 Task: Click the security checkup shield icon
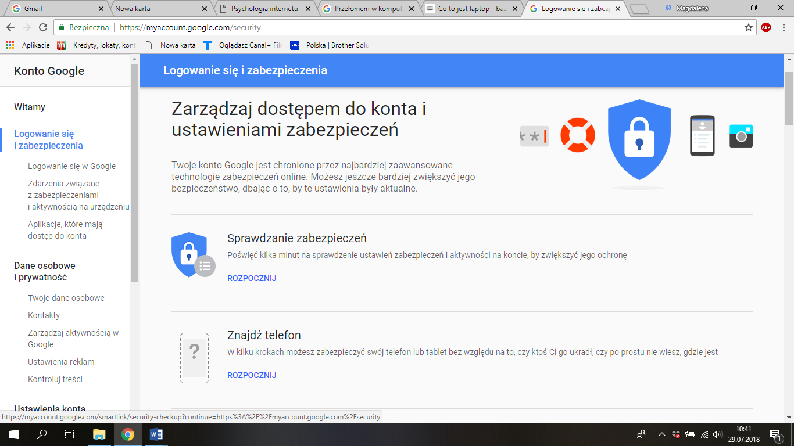click(192, 254)
